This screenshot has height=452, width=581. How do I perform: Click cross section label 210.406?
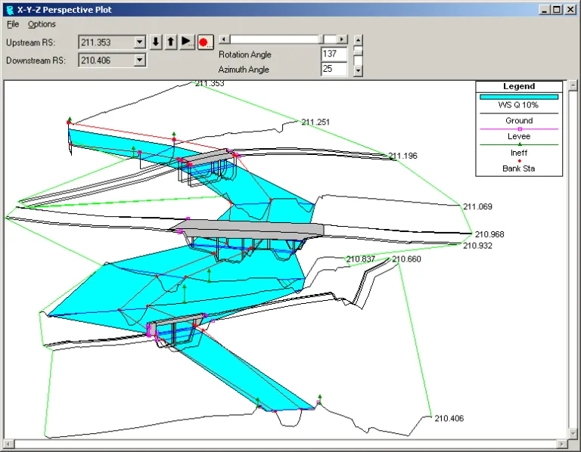(x=449, y=418)
